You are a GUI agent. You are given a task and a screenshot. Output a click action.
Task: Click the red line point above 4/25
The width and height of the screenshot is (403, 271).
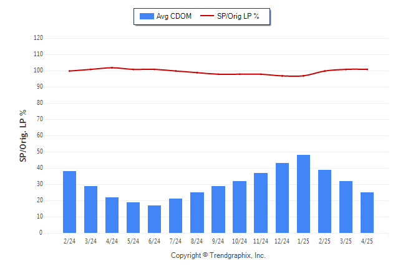pyautogui.click(x=367, y=69)
